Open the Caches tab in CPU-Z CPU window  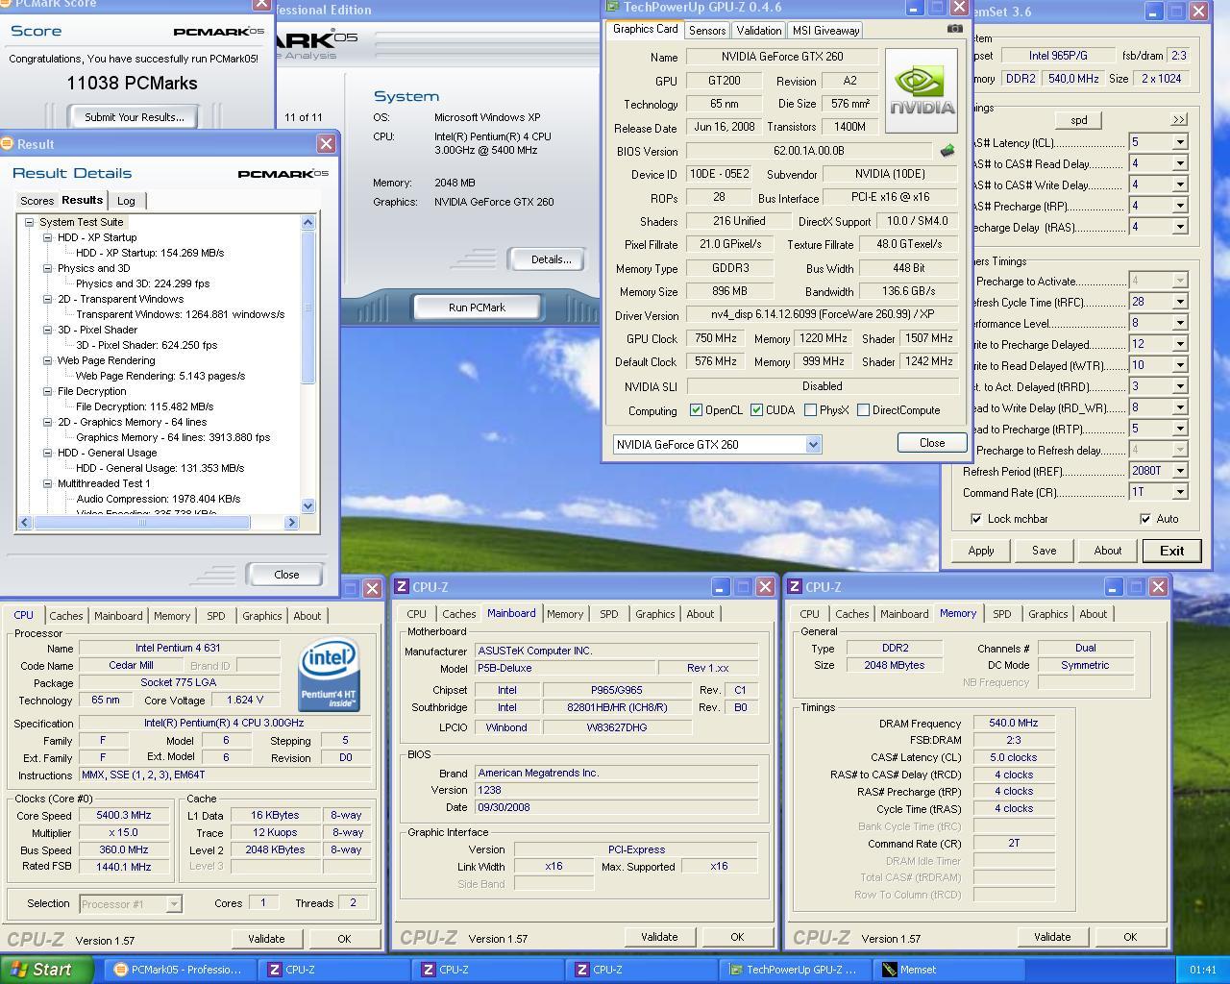click(x=66, y=616)
